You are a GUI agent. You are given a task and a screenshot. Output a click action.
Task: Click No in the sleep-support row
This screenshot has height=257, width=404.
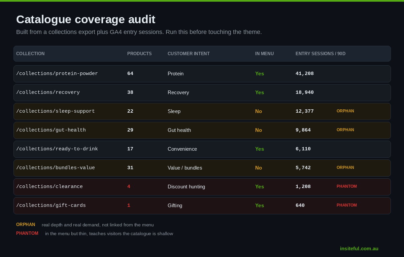point(259,111)
